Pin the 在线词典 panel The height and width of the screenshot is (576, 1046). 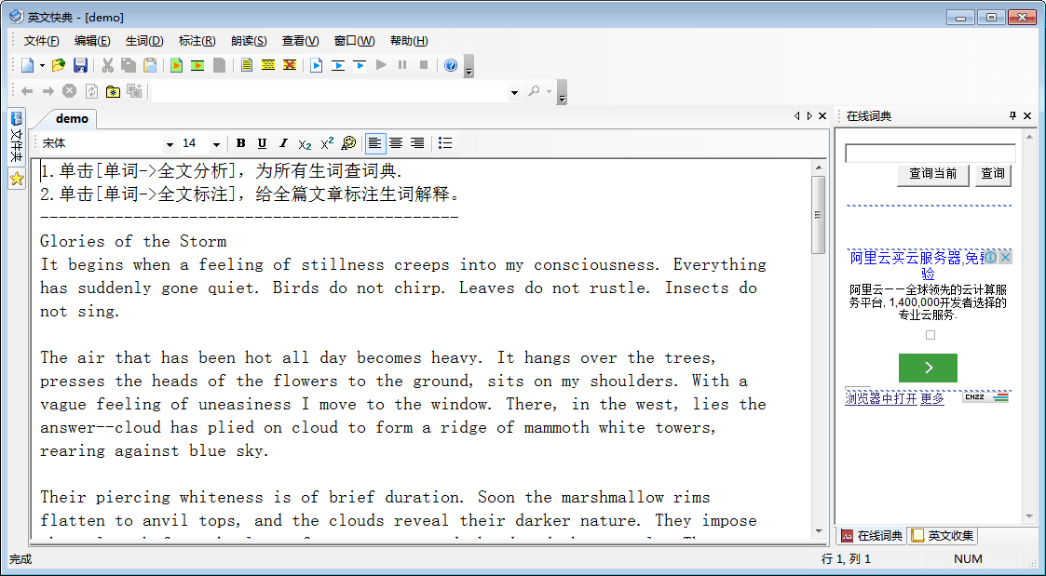tap(1013, 116)
